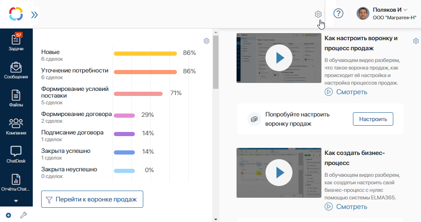Go to the Файлы section
Viewport: 421px width, 222px height.
coord(16,98)
